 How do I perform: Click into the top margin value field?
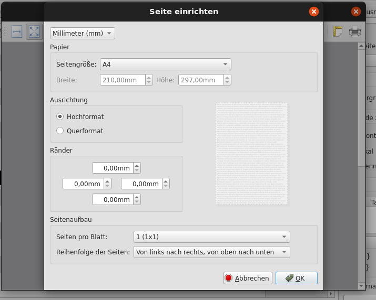point(113,168)
